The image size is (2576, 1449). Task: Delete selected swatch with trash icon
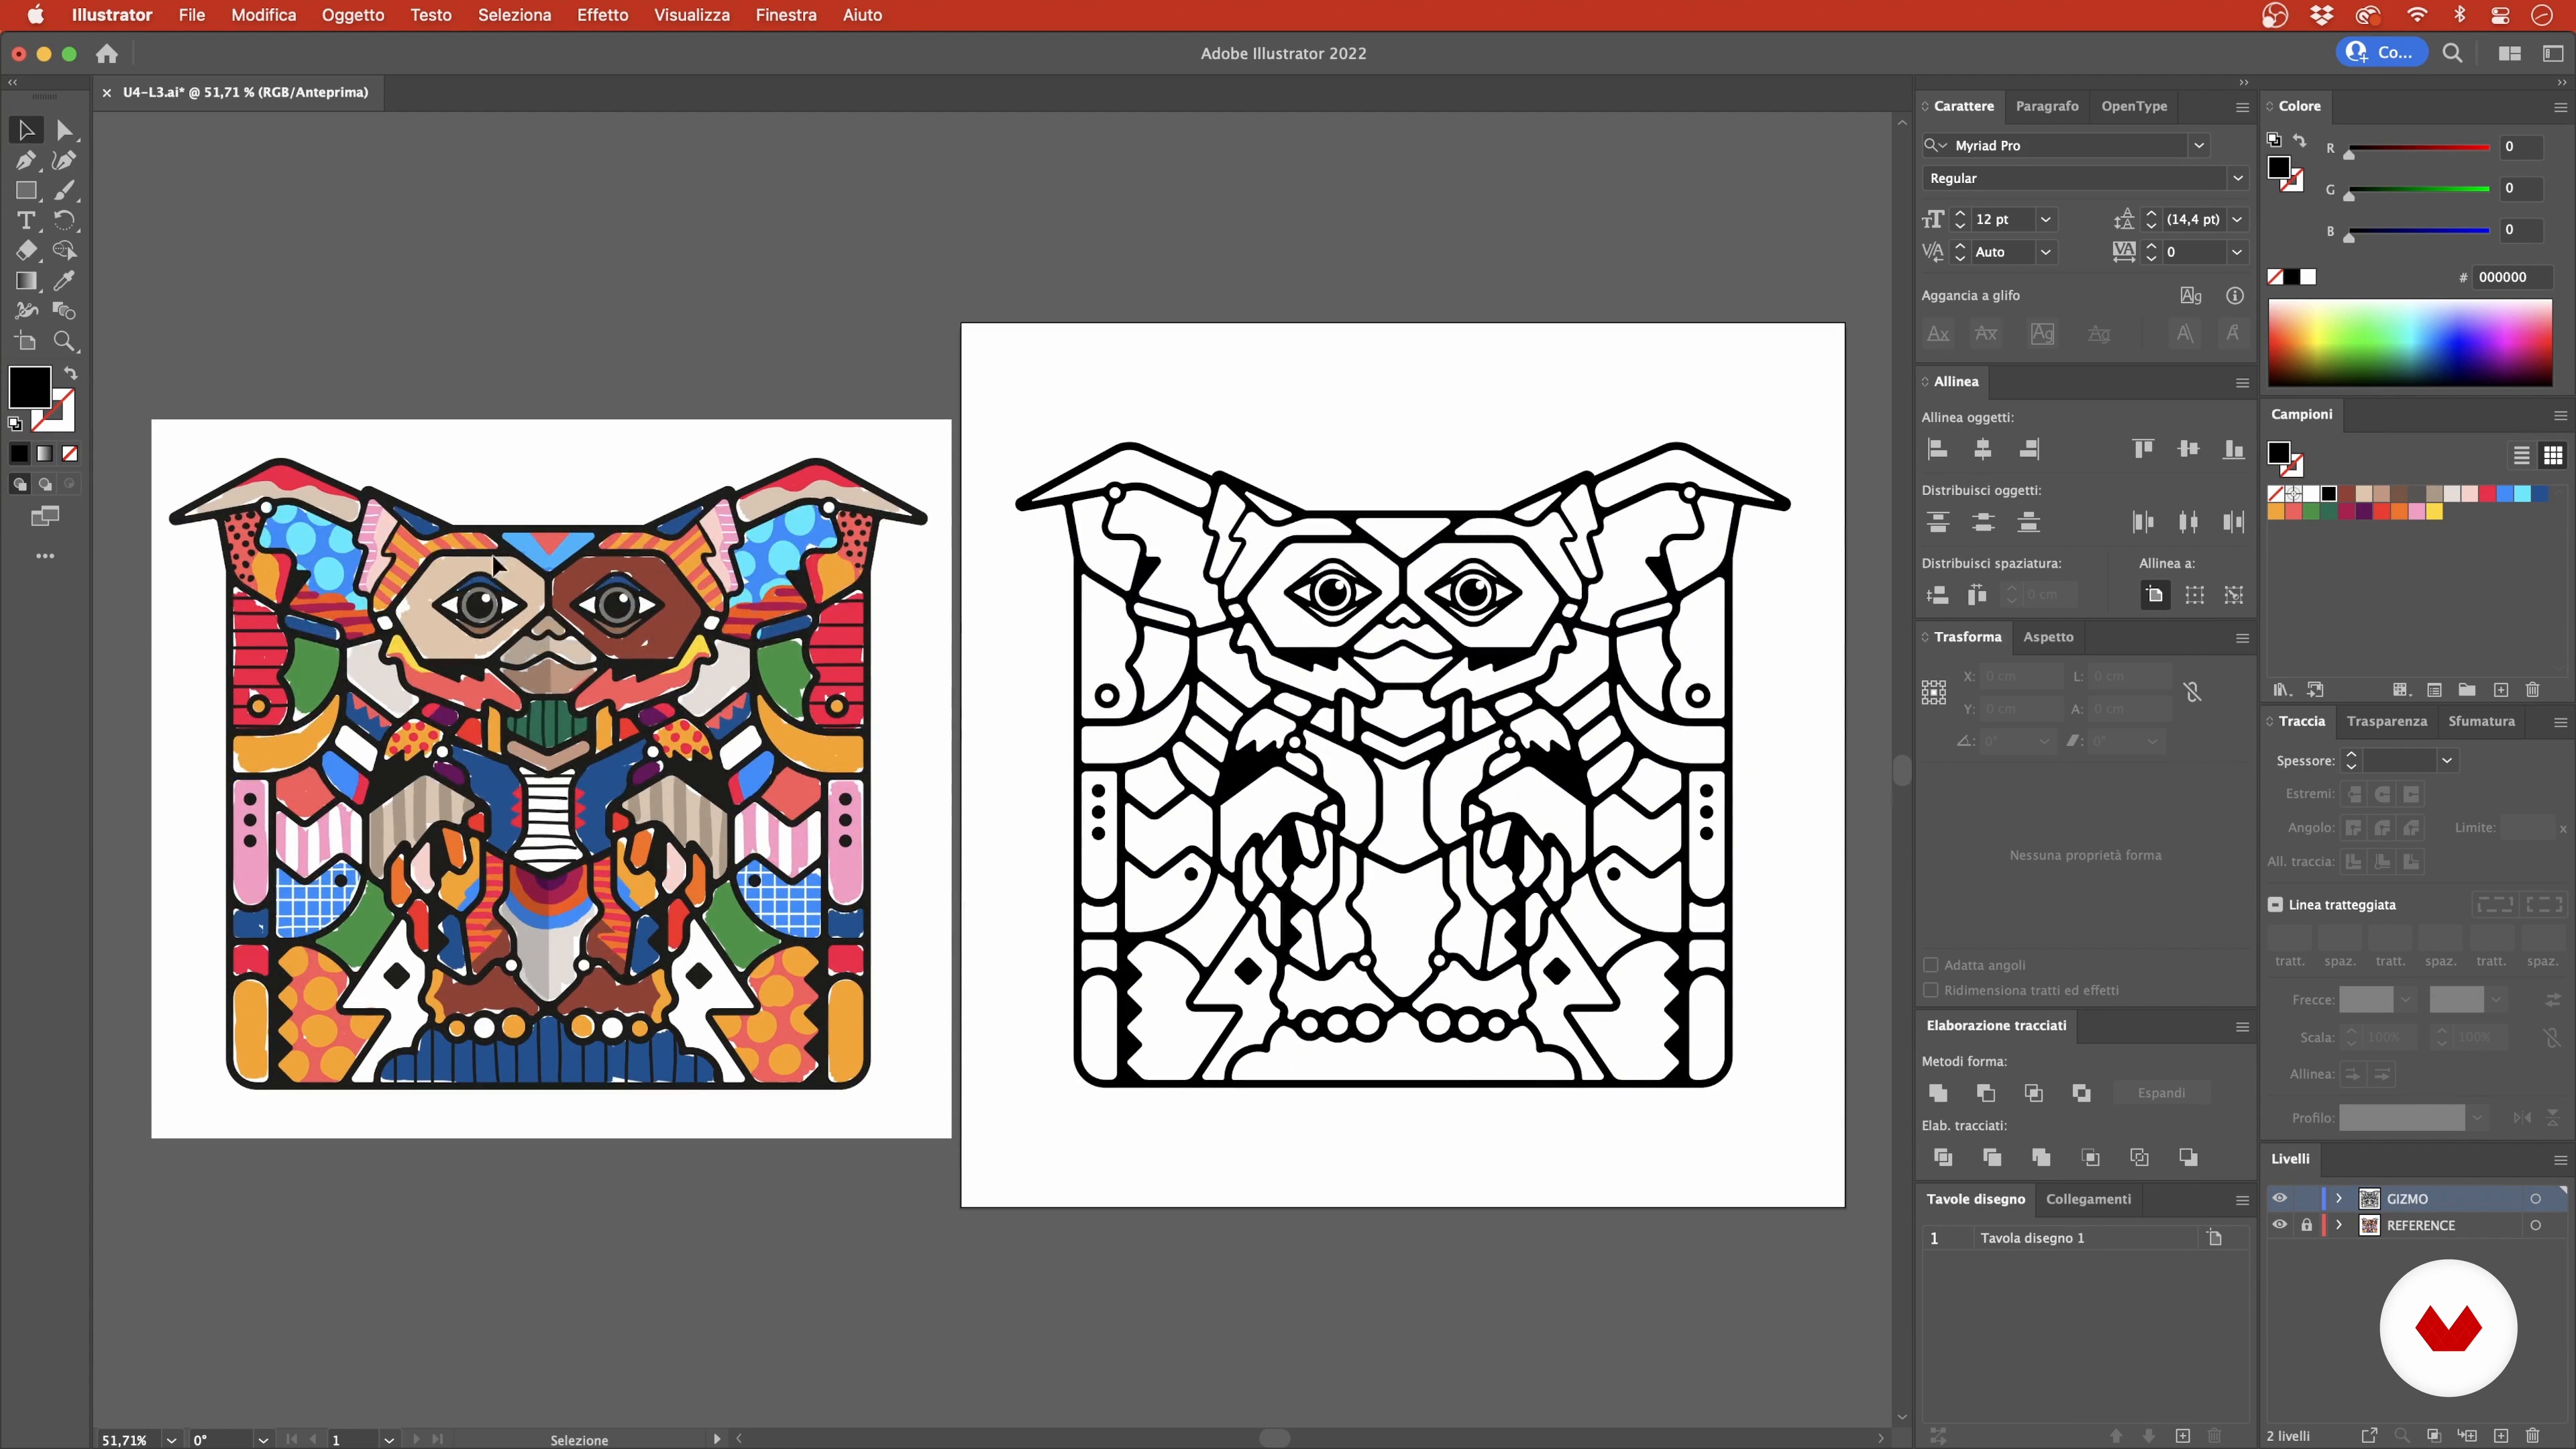pyautogui.click(x=2532, y=689)
